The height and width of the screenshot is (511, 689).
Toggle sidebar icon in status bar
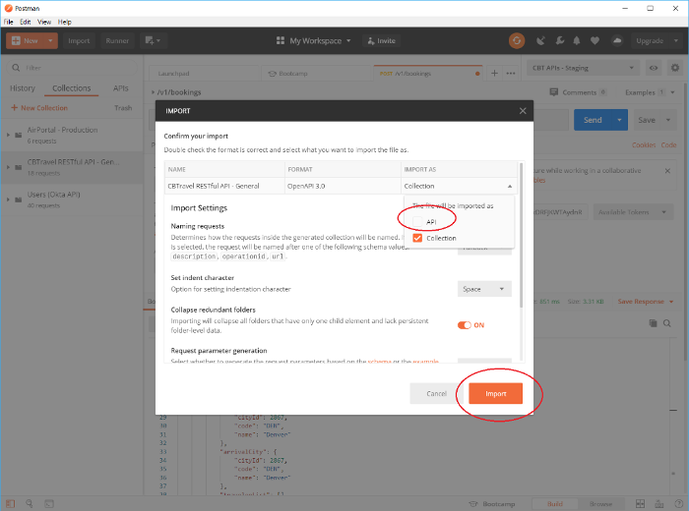pyautogui.click(x=10, y=503)
